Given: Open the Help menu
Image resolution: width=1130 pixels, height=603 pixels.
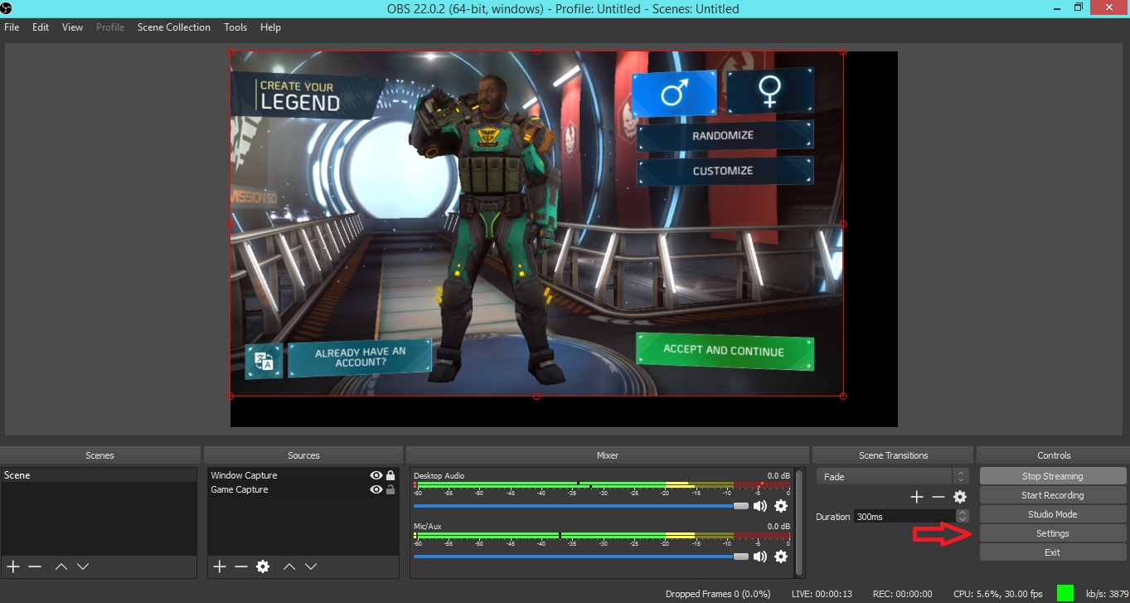Looking at the screenshot, I should [x=270, y=27].
